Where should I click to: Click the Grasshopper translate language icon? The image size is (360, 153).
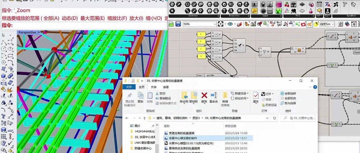pos(327,4)
